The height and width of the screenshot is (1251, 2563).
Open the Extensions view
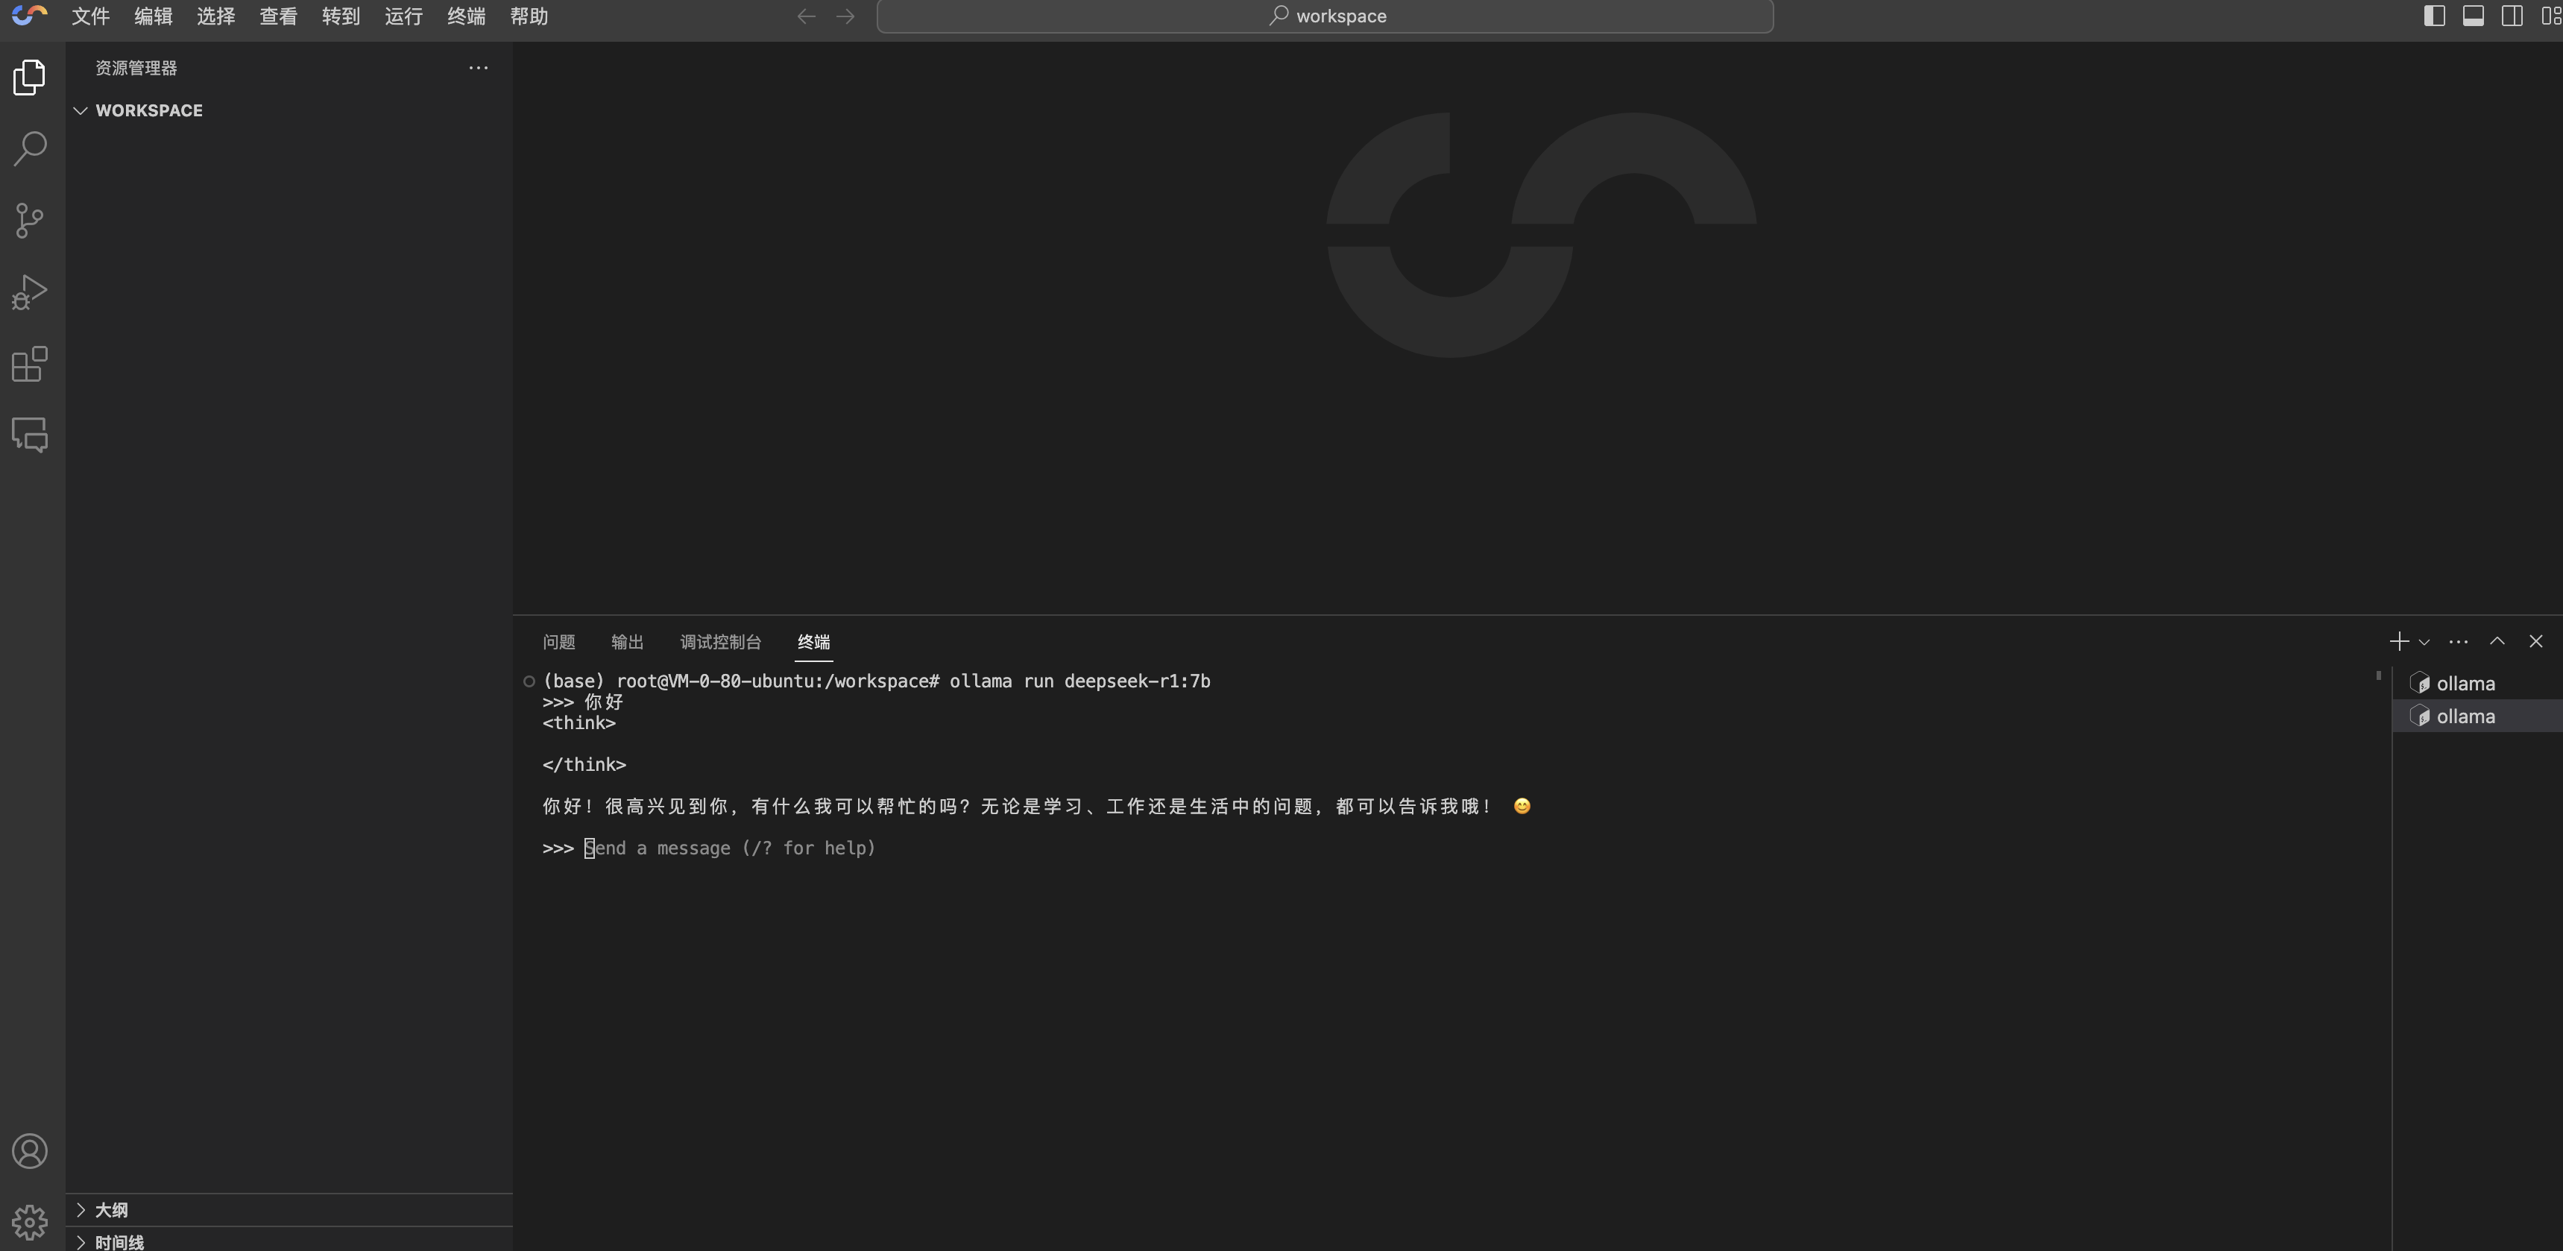30,363
